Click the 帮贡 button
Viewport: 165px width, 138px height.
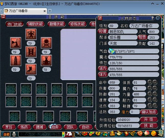pyautogui.click(x=142, y=37)
